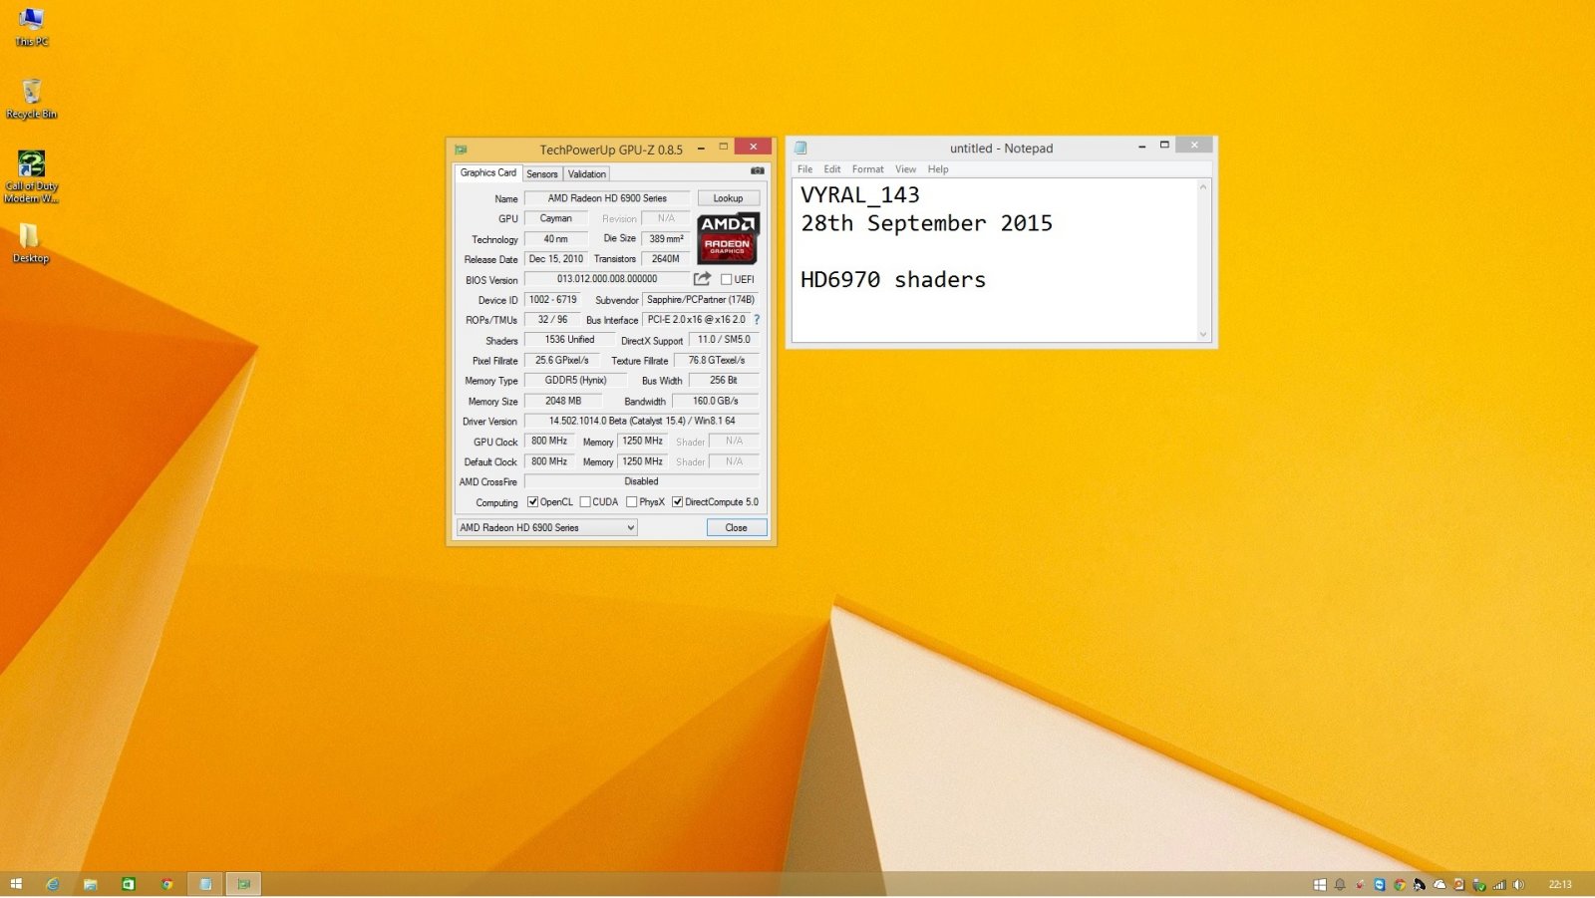Open This PC desktop icon
1595x898 pixels.
31,27
